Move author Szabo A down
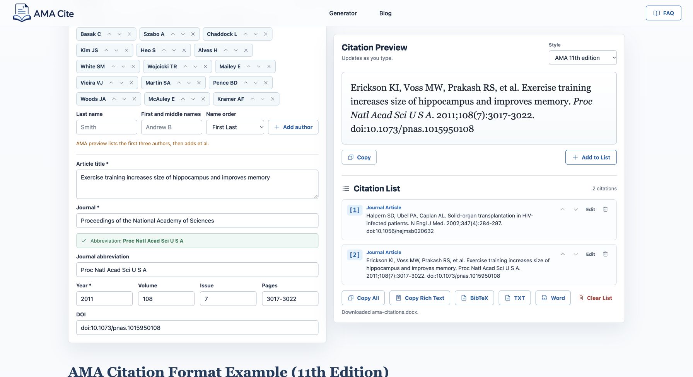Image resolution: width=693 pixels, height=377 pixels. pos(183,34)
